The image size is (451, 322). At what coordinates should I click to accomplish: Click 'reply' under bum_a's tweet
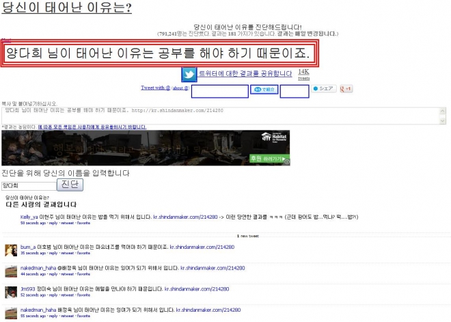coord(53,253)
